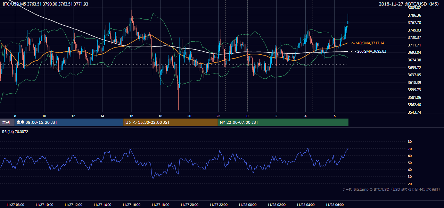Click the 11/28 02:00 time label
Viewport: 444px width, 208px height.
point(277,205)
